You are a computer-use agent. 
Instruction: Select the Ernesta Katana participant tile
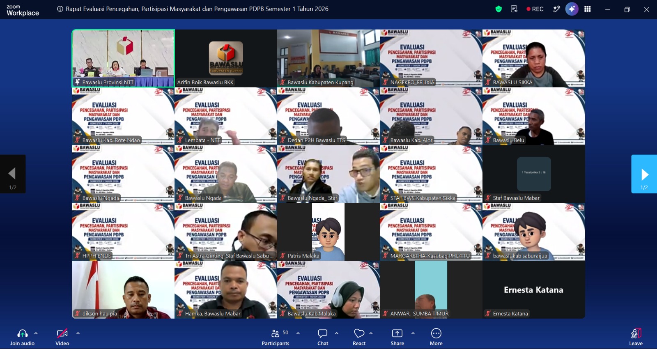click(x=534, y=290)
